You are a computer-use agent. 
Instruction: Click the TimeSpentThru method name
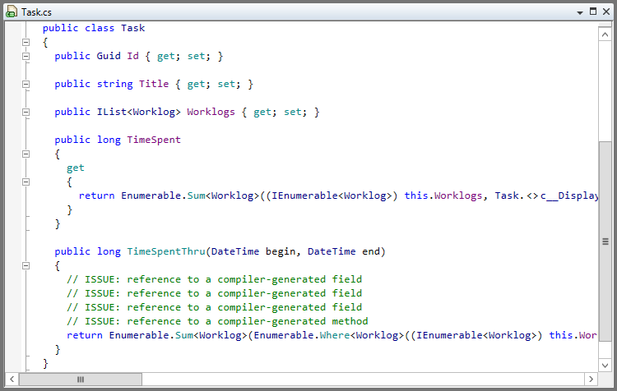tap(165, 251)
